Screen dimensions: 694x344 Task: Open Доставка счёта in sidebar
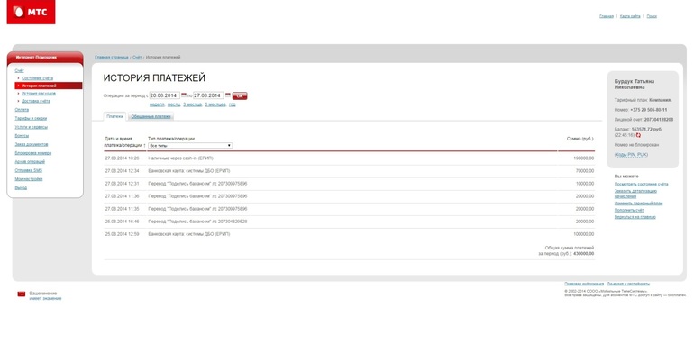36,101
